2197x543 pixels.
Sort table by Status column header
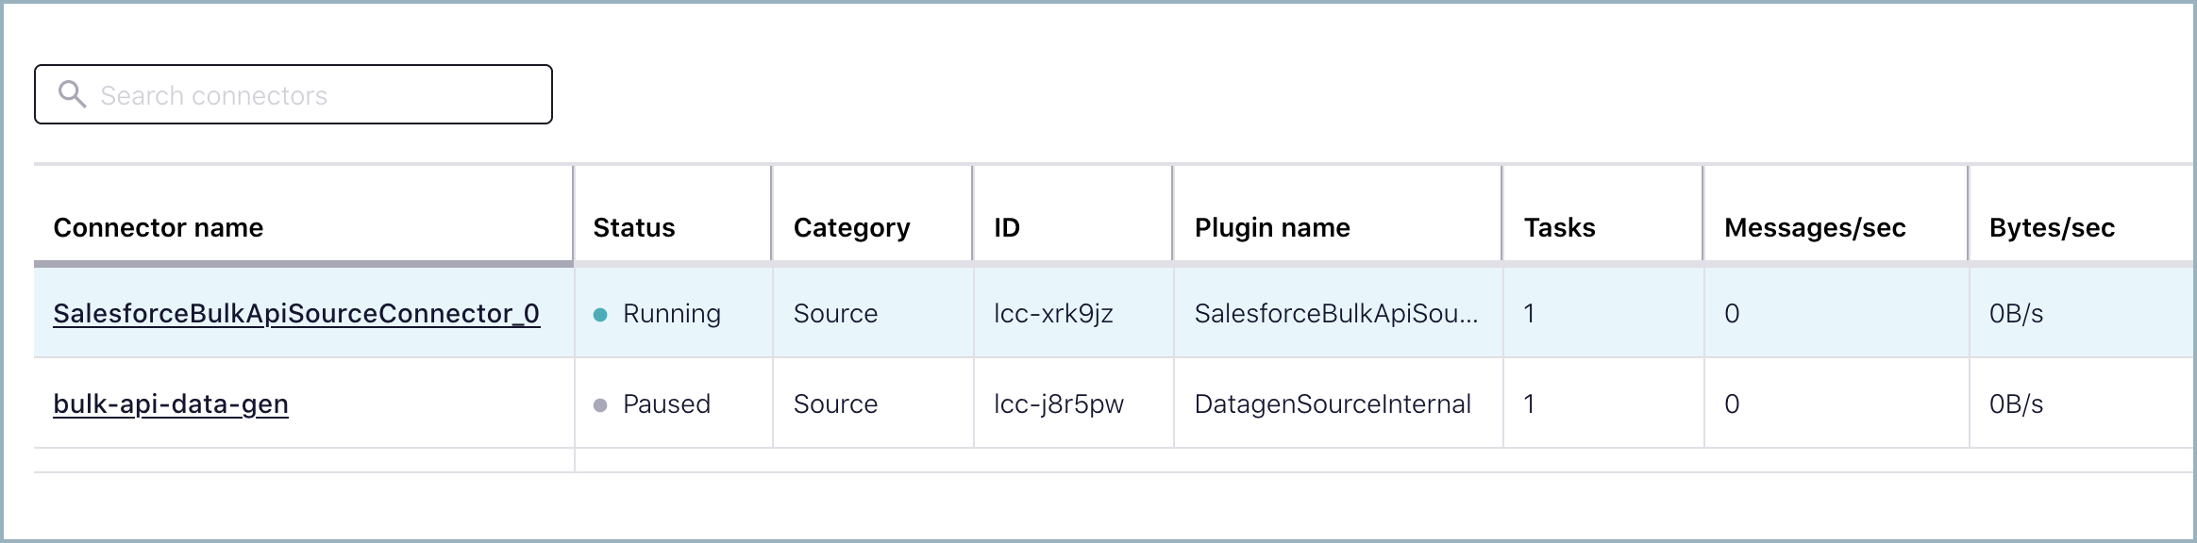pos(634,227)
